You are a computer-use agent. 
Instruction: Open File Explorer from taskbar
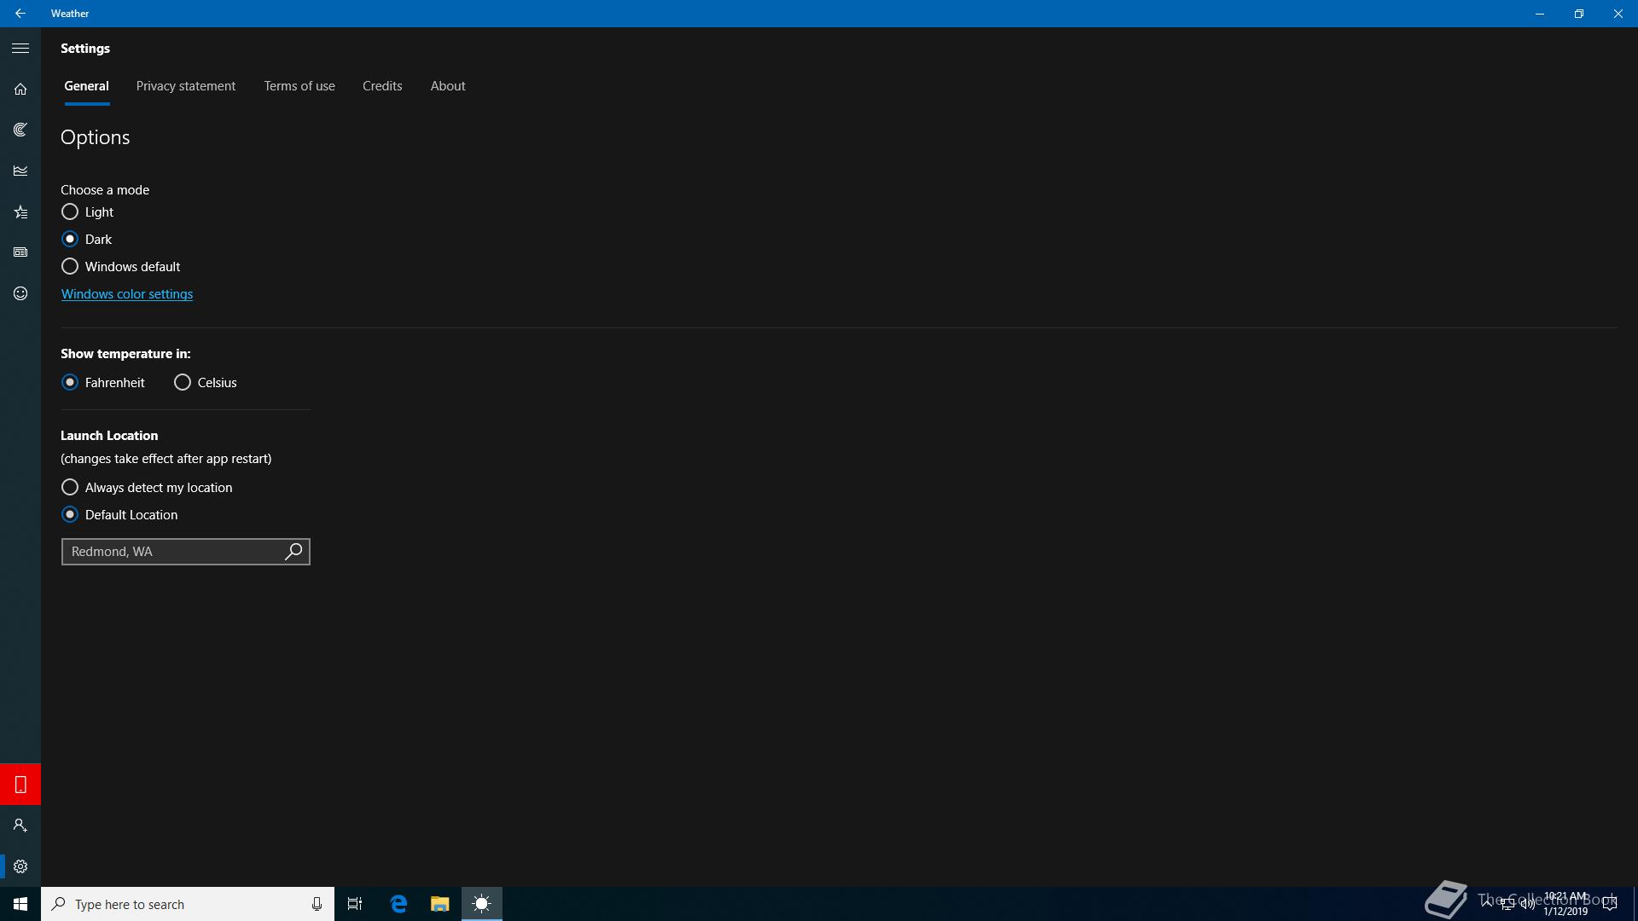(440, 904)
